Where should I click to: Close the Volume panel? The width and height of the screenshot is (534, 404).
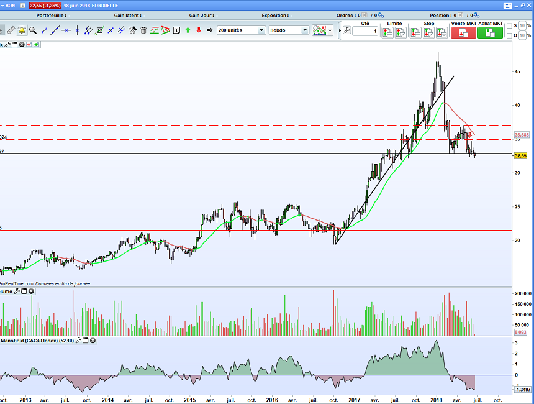31,291
